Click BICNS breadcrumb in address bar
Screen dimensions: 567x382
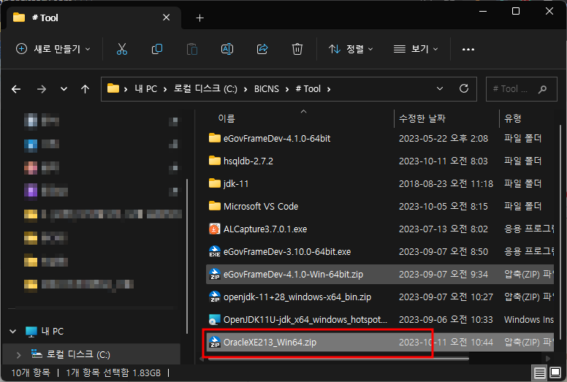pyautogui.click(x=267, y=89)
